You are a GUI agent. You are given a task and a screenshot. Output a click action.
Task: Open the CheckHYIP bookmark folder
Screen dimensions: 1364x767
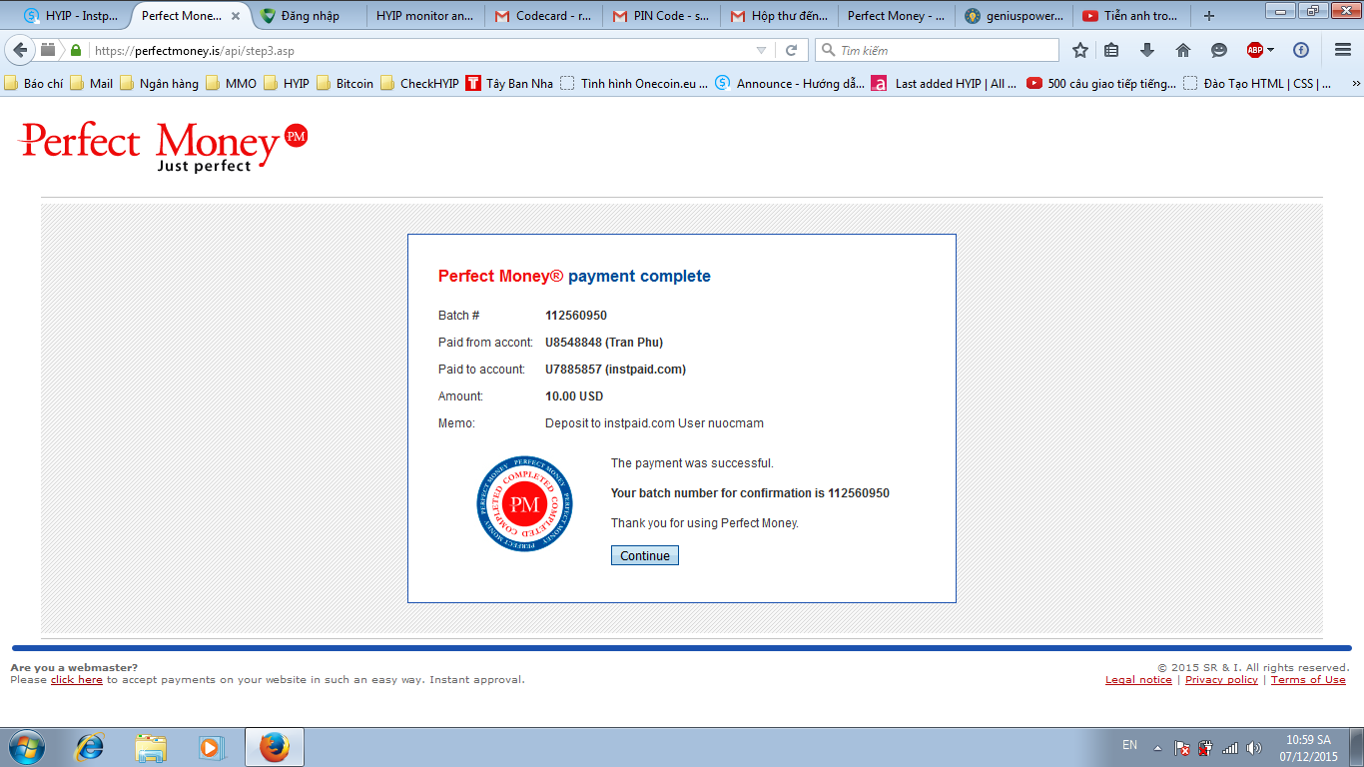[x=419, y=84]
